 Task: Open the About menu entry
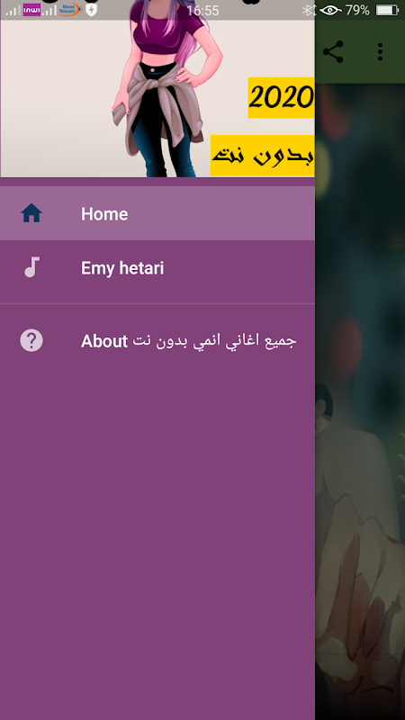click(157, 341)
